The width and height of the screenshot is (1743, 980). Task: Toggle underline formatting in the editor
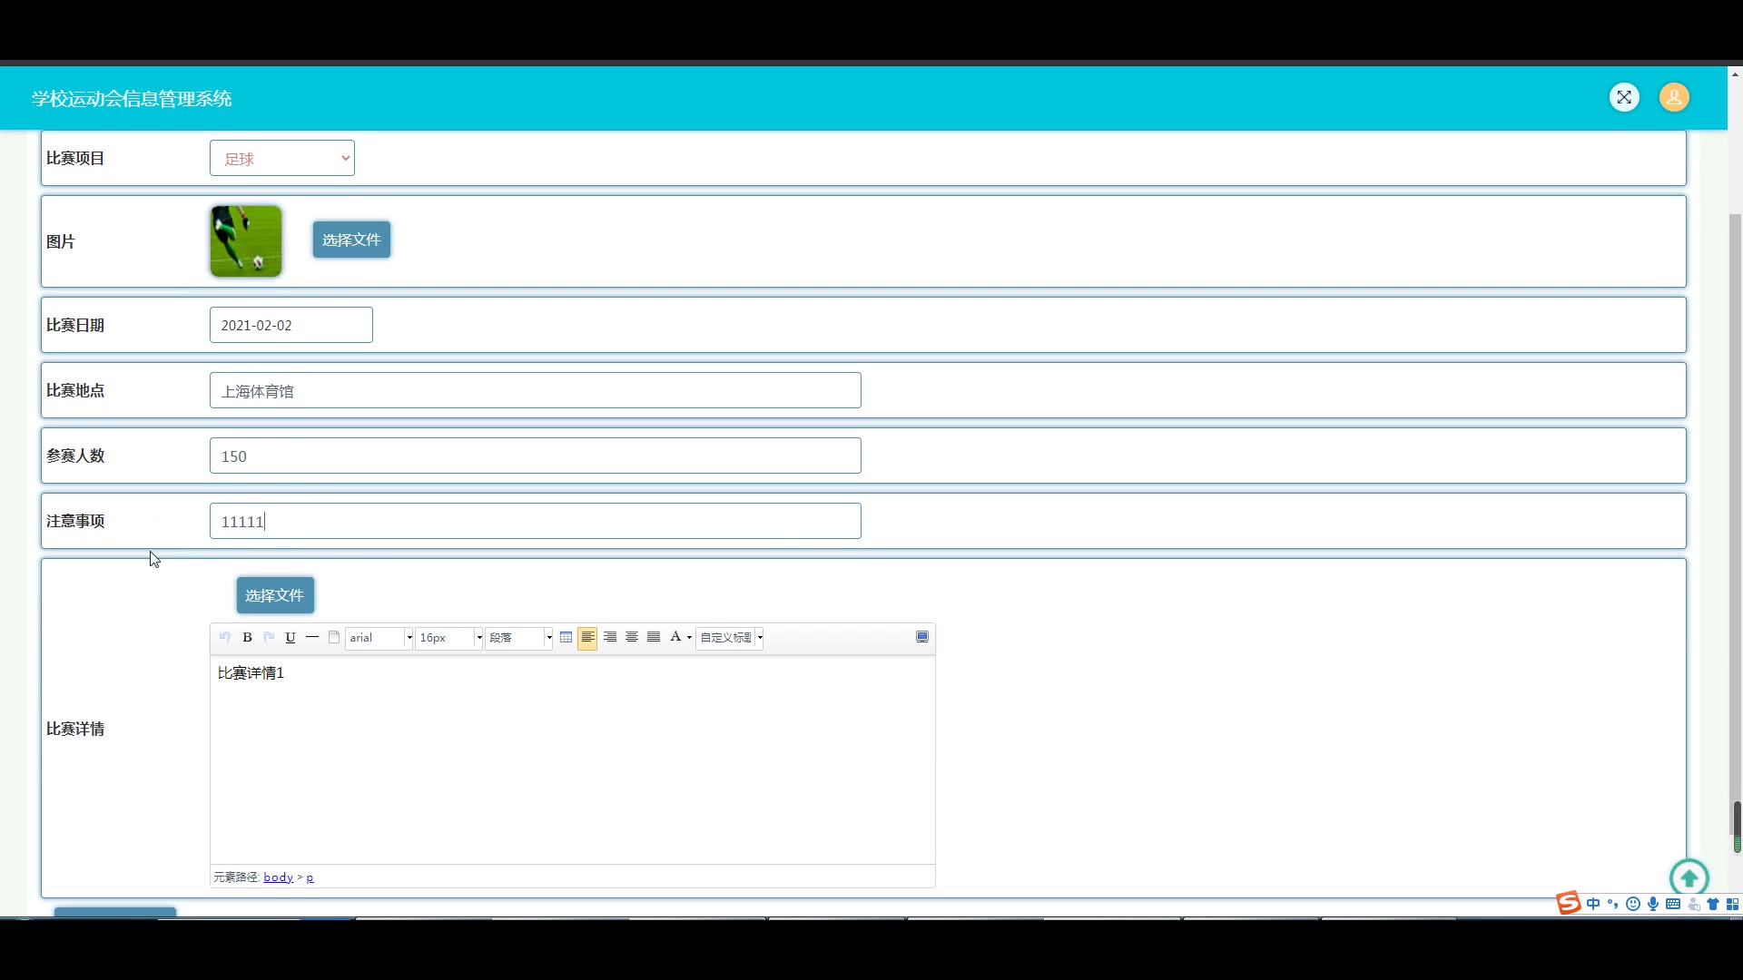[290, 637]
